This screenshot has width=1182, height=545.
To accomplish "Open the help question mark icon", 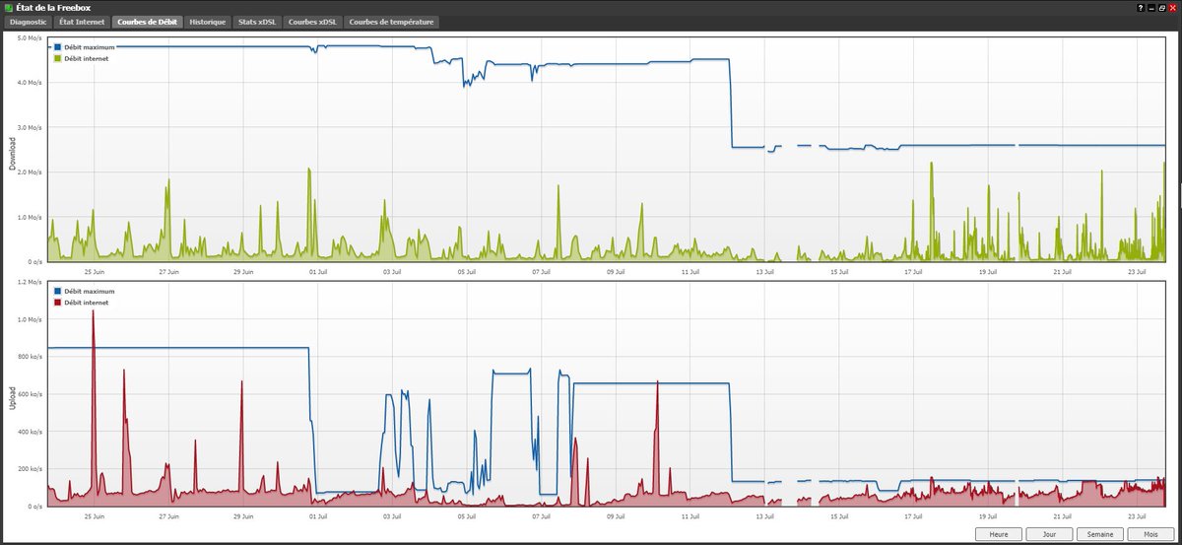I will 1142,7.
